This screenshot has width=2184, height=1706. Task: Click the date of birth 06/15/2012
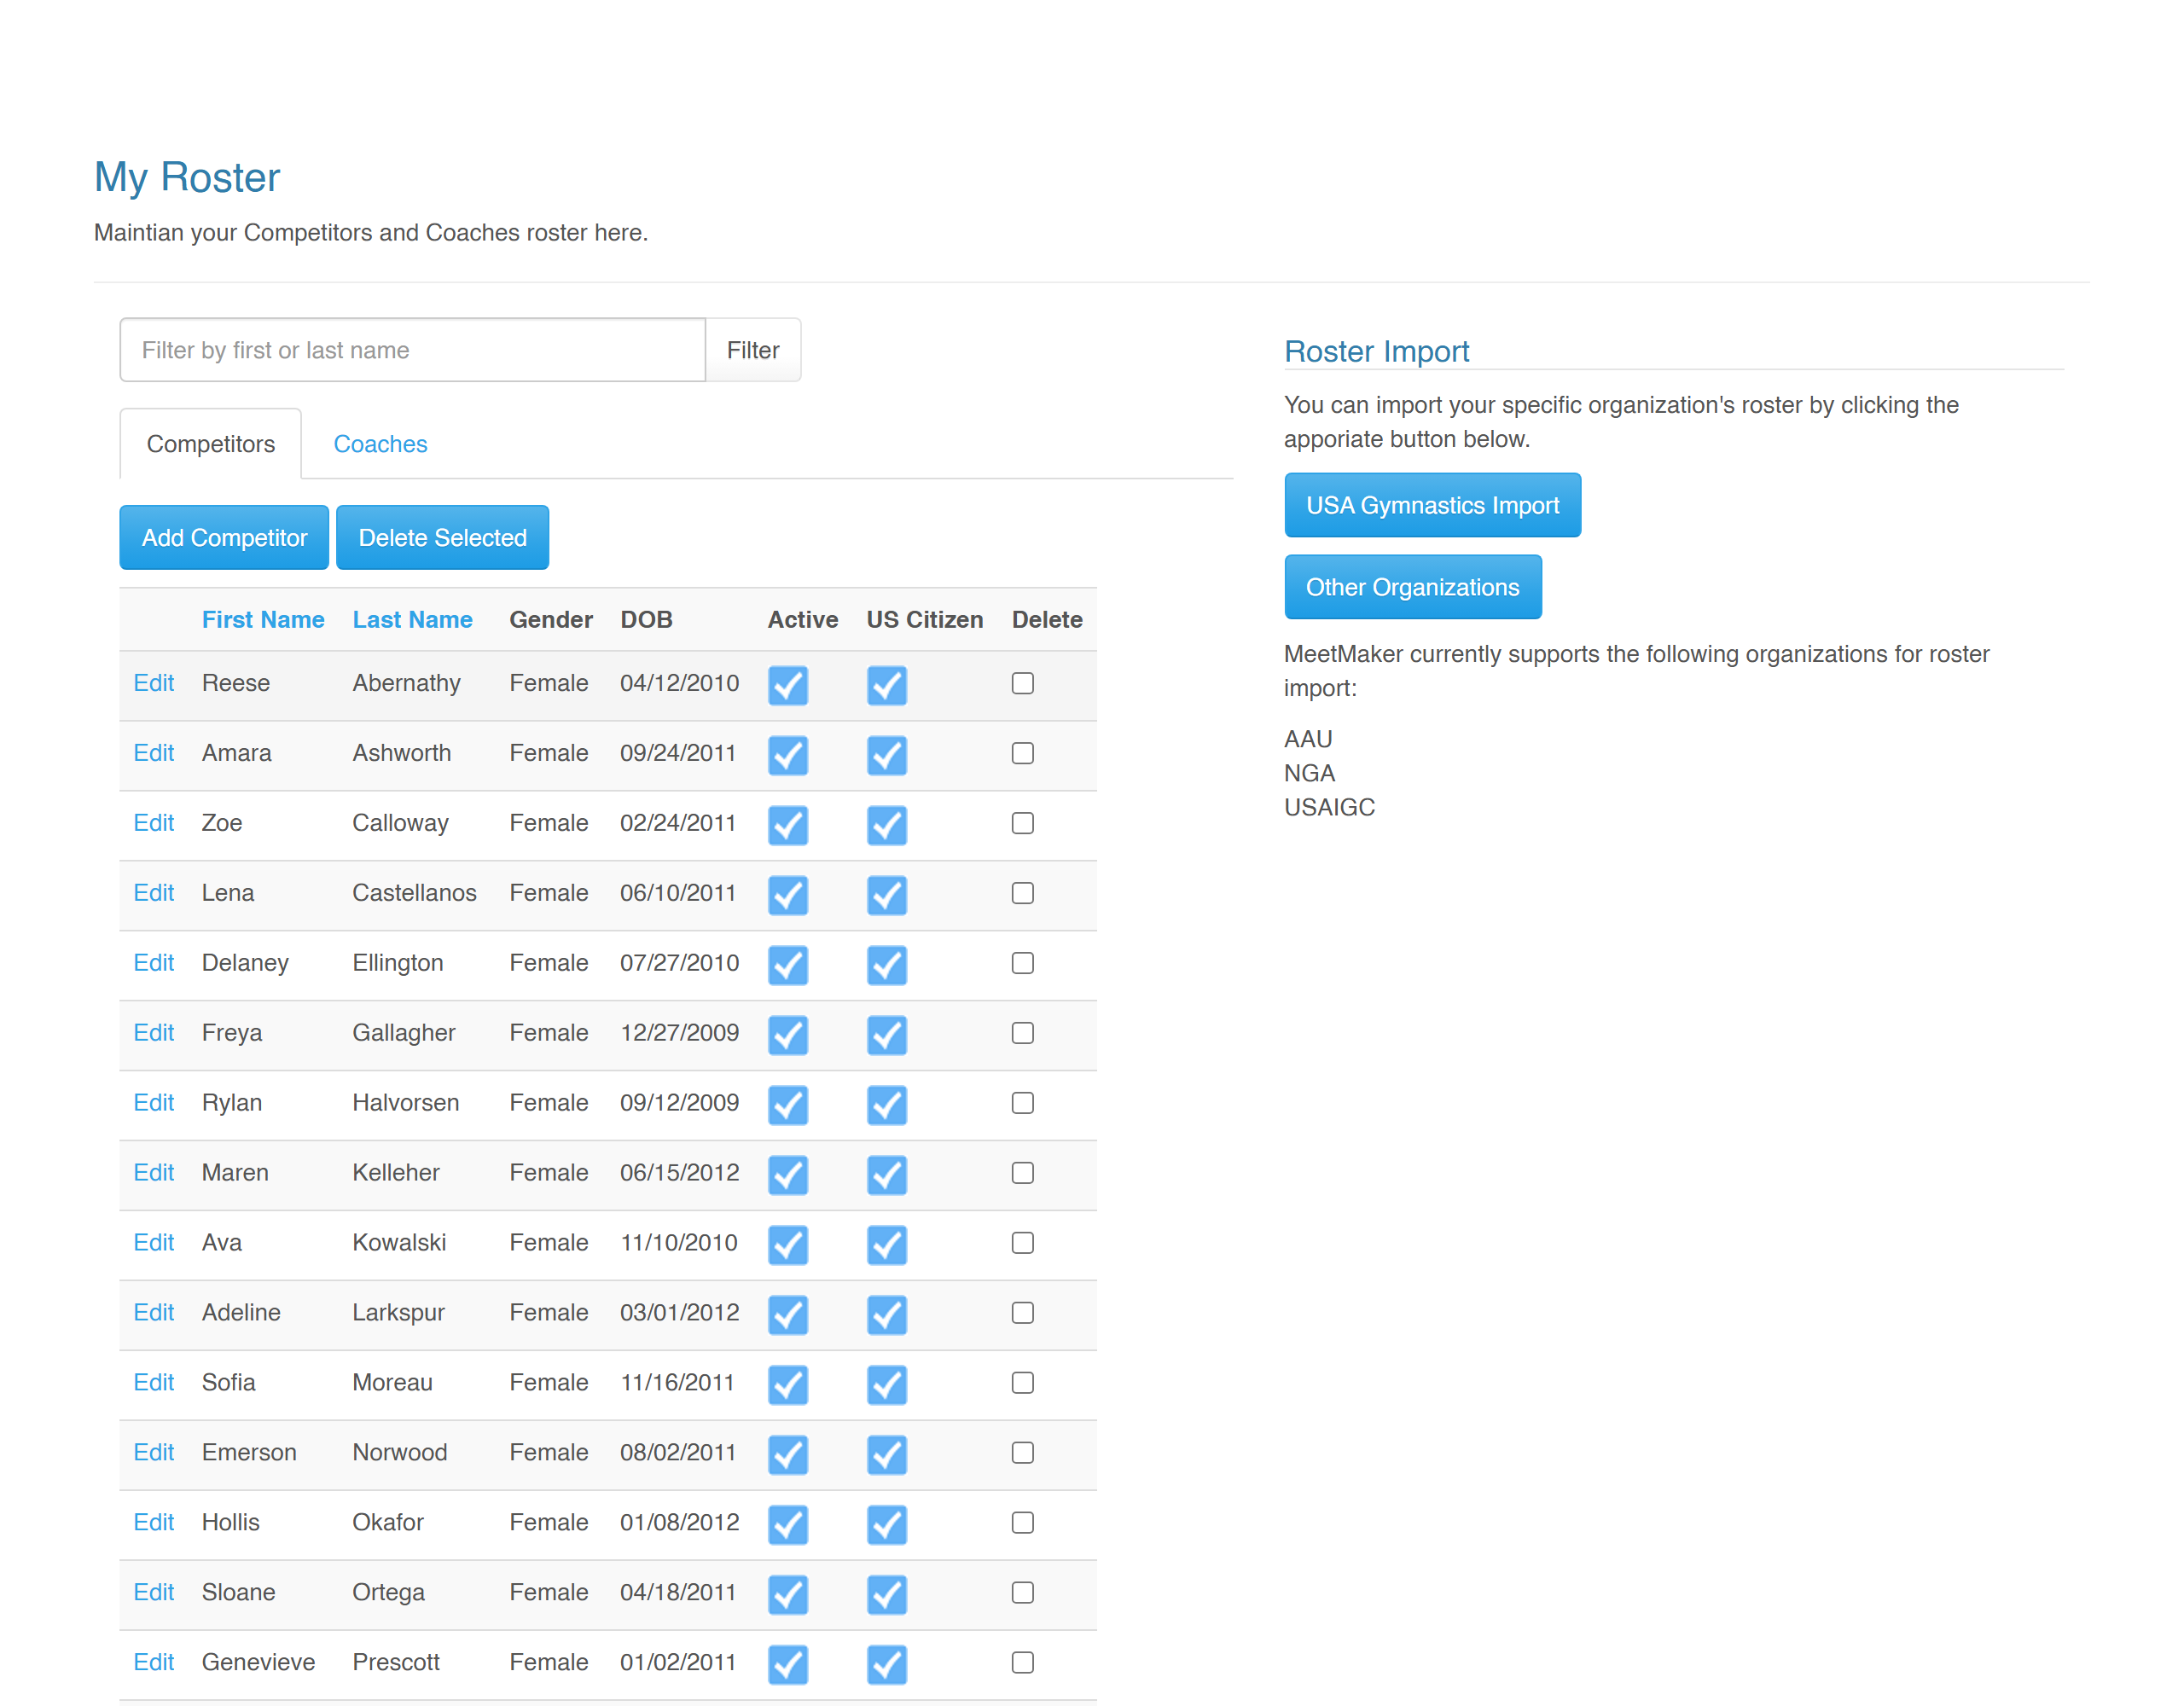679,1173
